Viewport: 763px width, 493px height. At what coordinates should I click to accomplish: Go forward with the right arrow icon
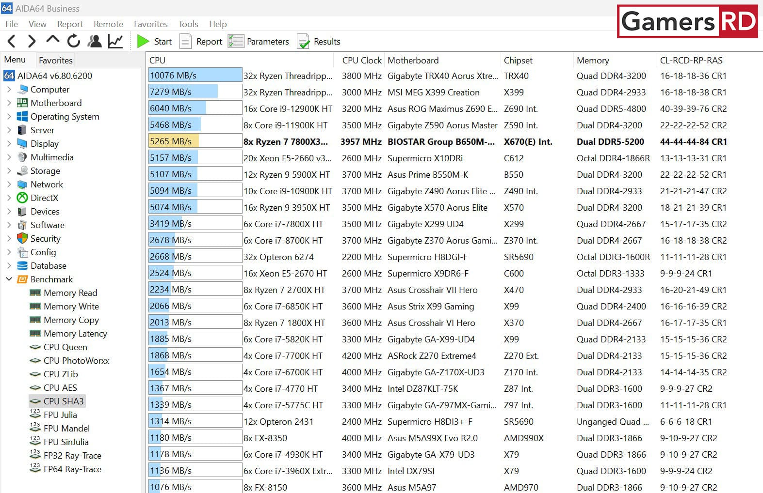pos(32,41)
